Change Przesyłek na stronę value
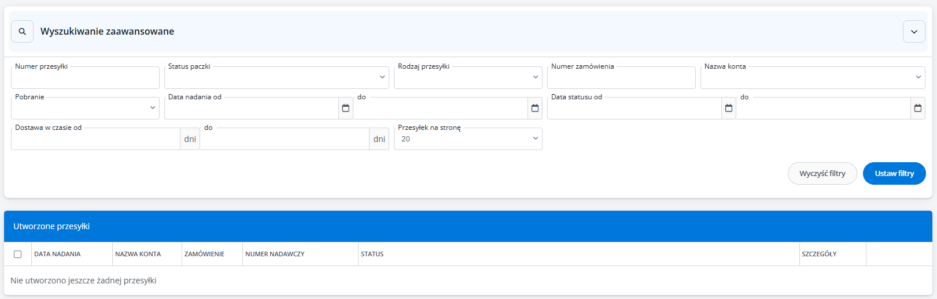The width and height of the screenshot is (937, 299). [x=468, y=139]
